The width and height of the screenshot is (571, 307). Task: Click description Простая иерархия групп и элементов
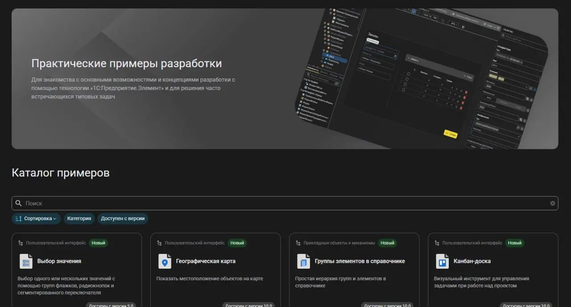coord(340,282)
